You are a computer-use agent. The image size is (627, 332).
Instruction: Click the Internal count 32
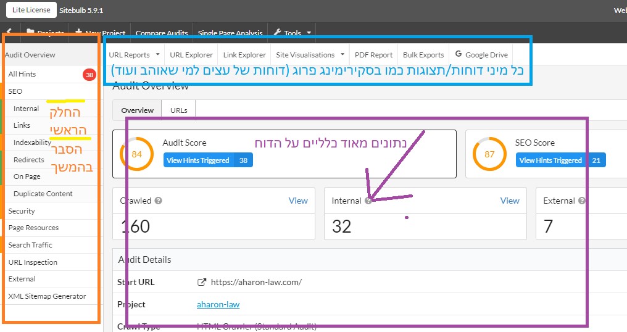(341, 226)
